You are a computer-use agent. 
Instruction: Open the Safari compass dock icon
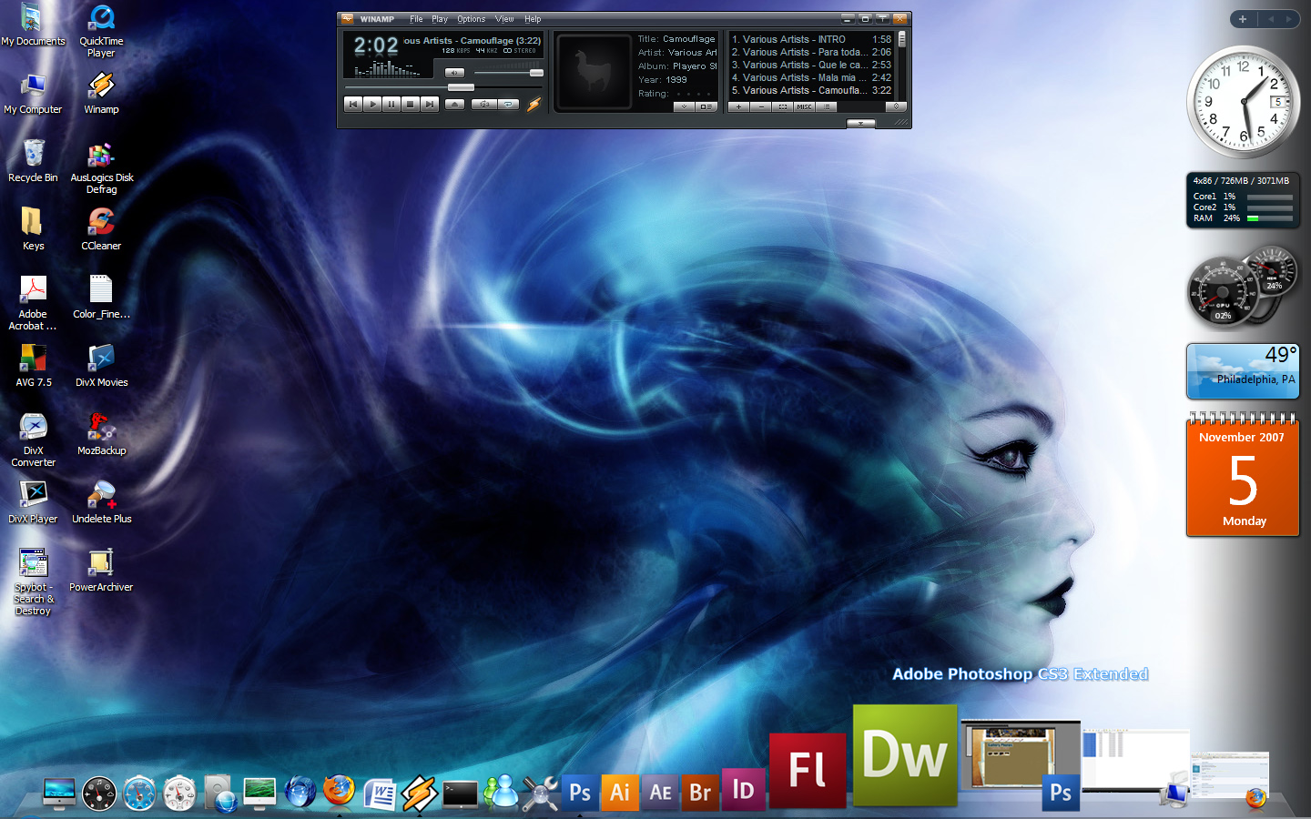point(139,794)
